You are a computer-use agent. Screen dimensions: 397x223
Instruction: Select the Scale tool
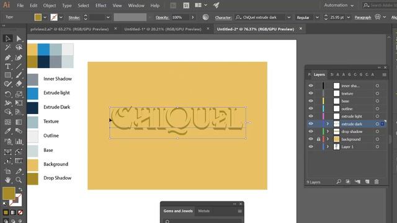19,94
